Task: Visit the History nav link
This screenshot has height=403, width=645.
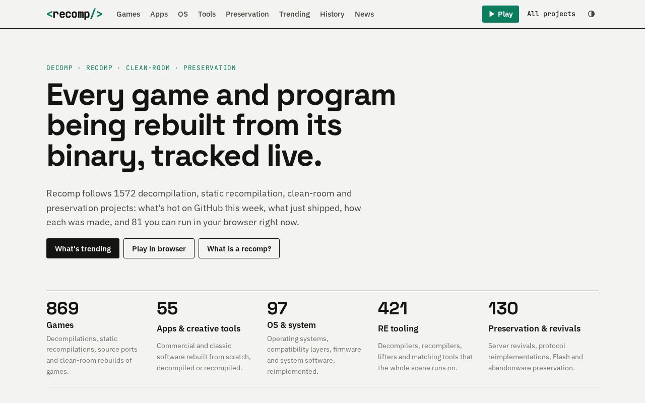Action: pos(333,14)
